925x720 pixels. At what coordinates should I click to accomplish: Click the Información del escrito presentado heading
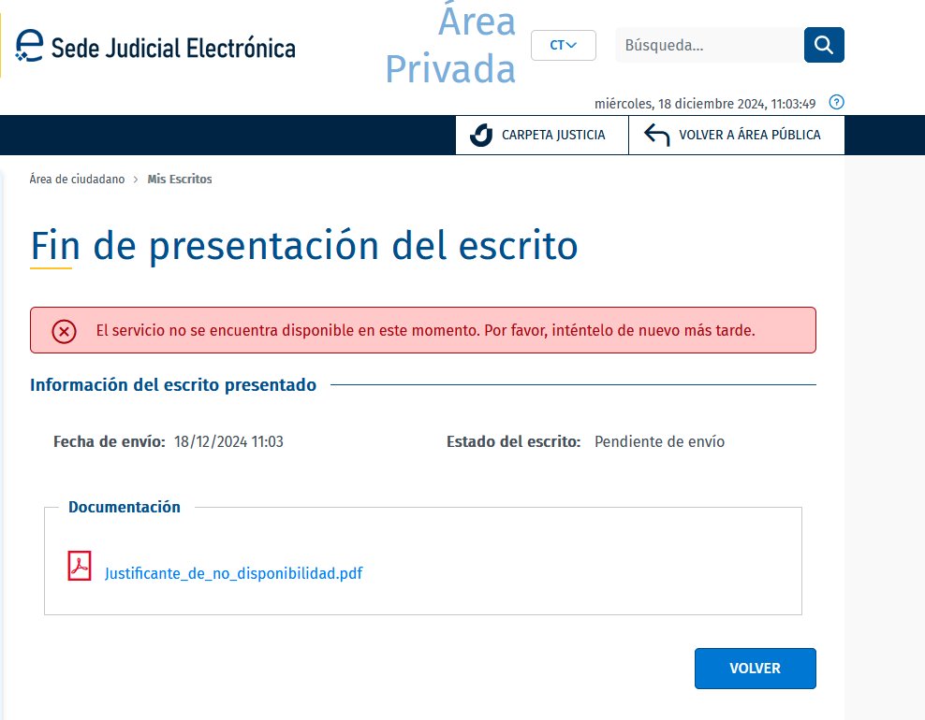pos(173,384)
